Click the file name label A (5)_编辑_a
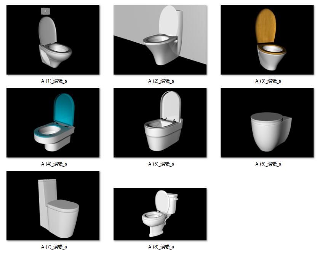Screen dimensions: 317x256 coord(161,164)
